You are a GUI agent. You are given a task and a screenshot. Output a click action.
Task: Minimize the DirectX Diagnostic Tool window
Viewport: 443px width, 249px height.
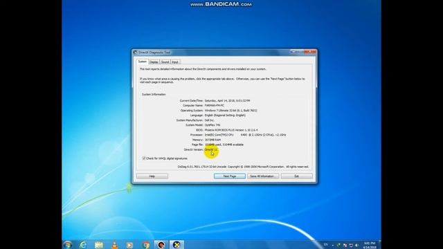point(293,52)
